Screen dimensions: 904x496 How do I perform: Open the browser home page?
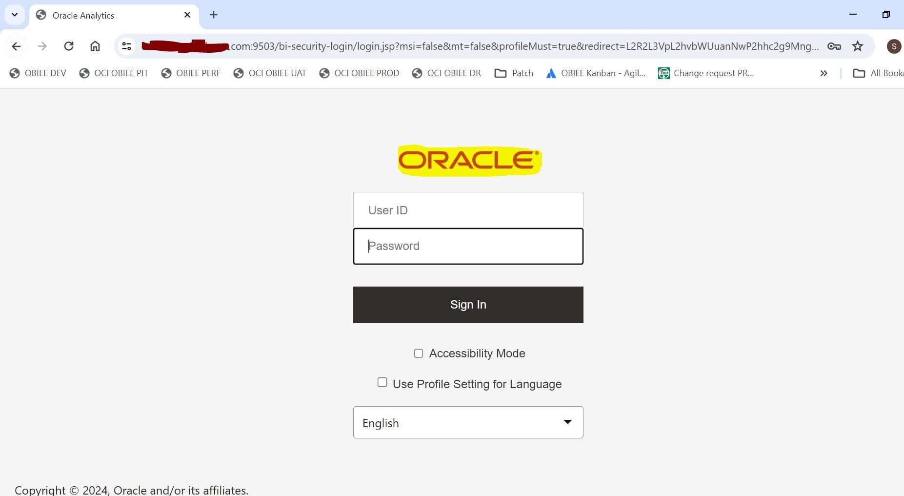[x=95, y=46]
